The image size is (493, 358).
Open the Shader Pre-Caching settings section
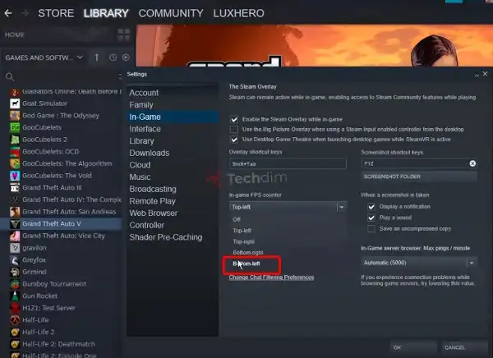click(x=166, y=237)
